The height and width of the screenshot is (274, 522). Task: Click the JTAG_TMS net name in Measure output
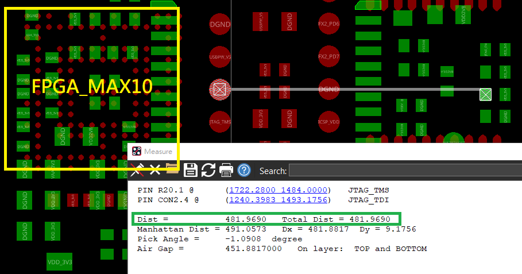coord(369,190)
